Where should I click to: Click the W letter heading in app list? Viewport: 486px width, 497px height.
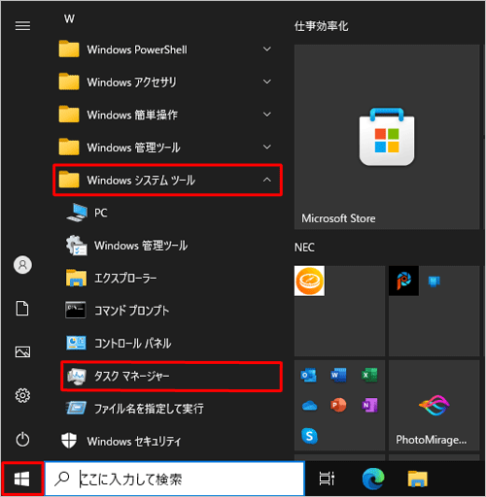click(x=69, y=19)
